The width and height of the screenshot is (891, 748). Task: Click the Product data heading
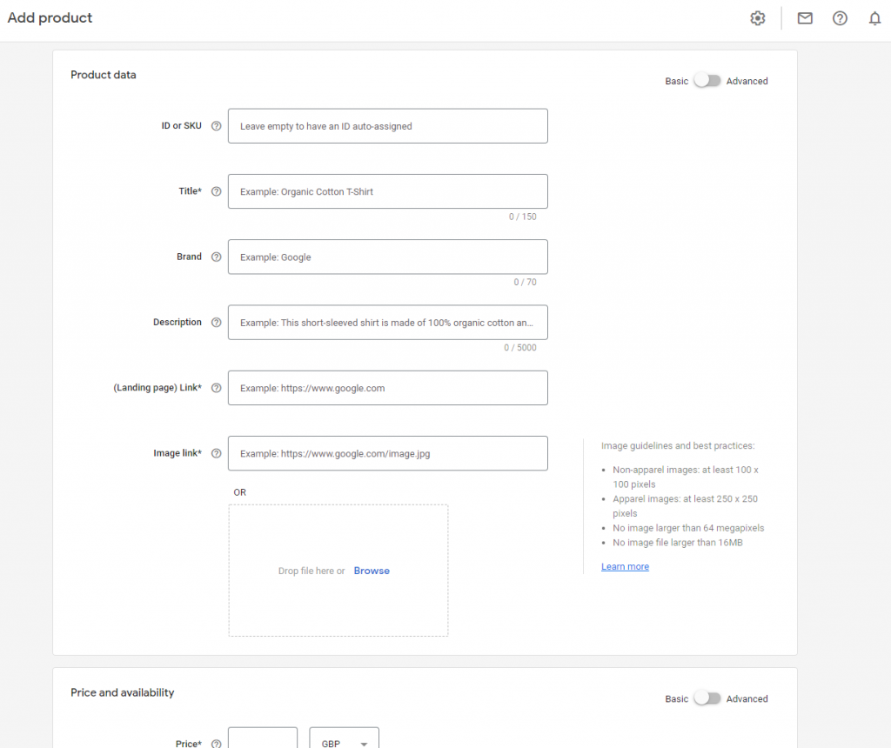(104, 75)
